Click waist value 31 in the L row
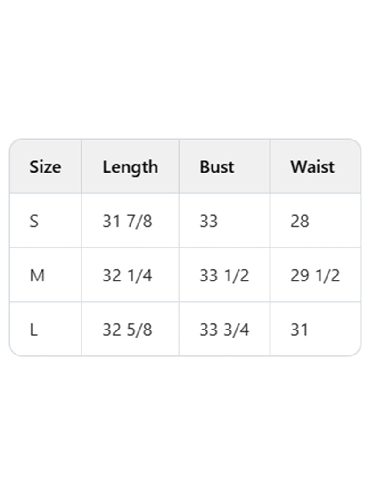 pos(299,330)
